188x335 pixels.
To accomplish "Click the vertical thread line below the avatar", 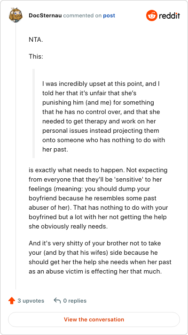I will pyautogui.click(x=16, y=156).
